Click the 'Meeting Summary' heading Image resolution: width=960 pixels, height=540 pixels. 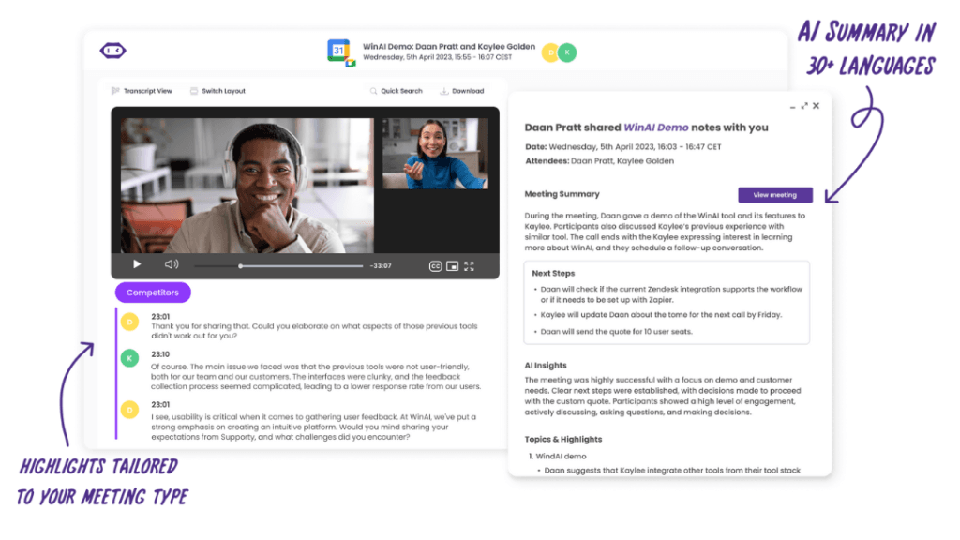coord(562,194)
